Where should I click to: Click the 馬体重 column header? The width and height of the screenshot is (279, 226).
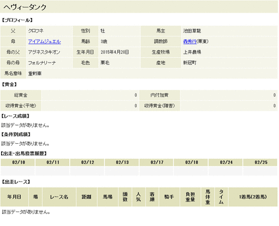[x=208, y=197]
